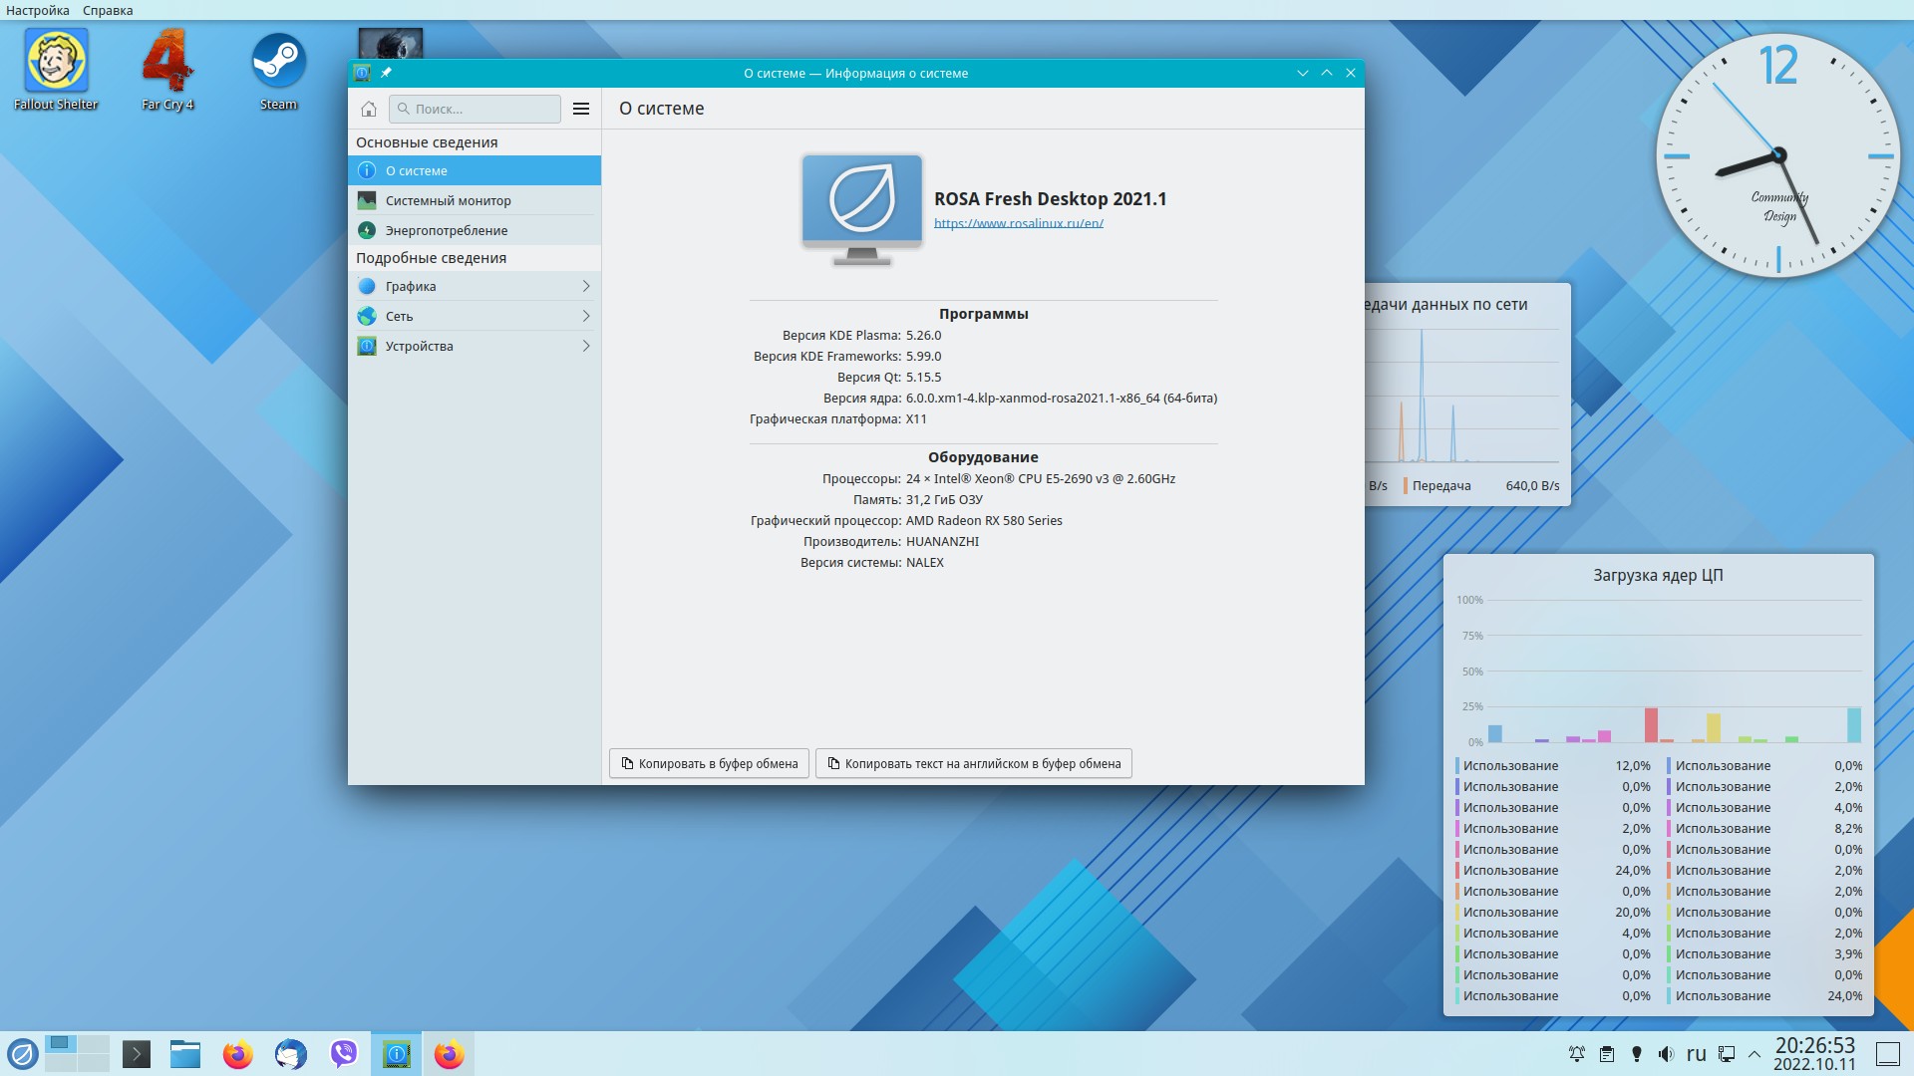This screenshot has height=1076, width=1914.
Task: Click the home icon in Info Center
Action: click(x=369, y=109)
